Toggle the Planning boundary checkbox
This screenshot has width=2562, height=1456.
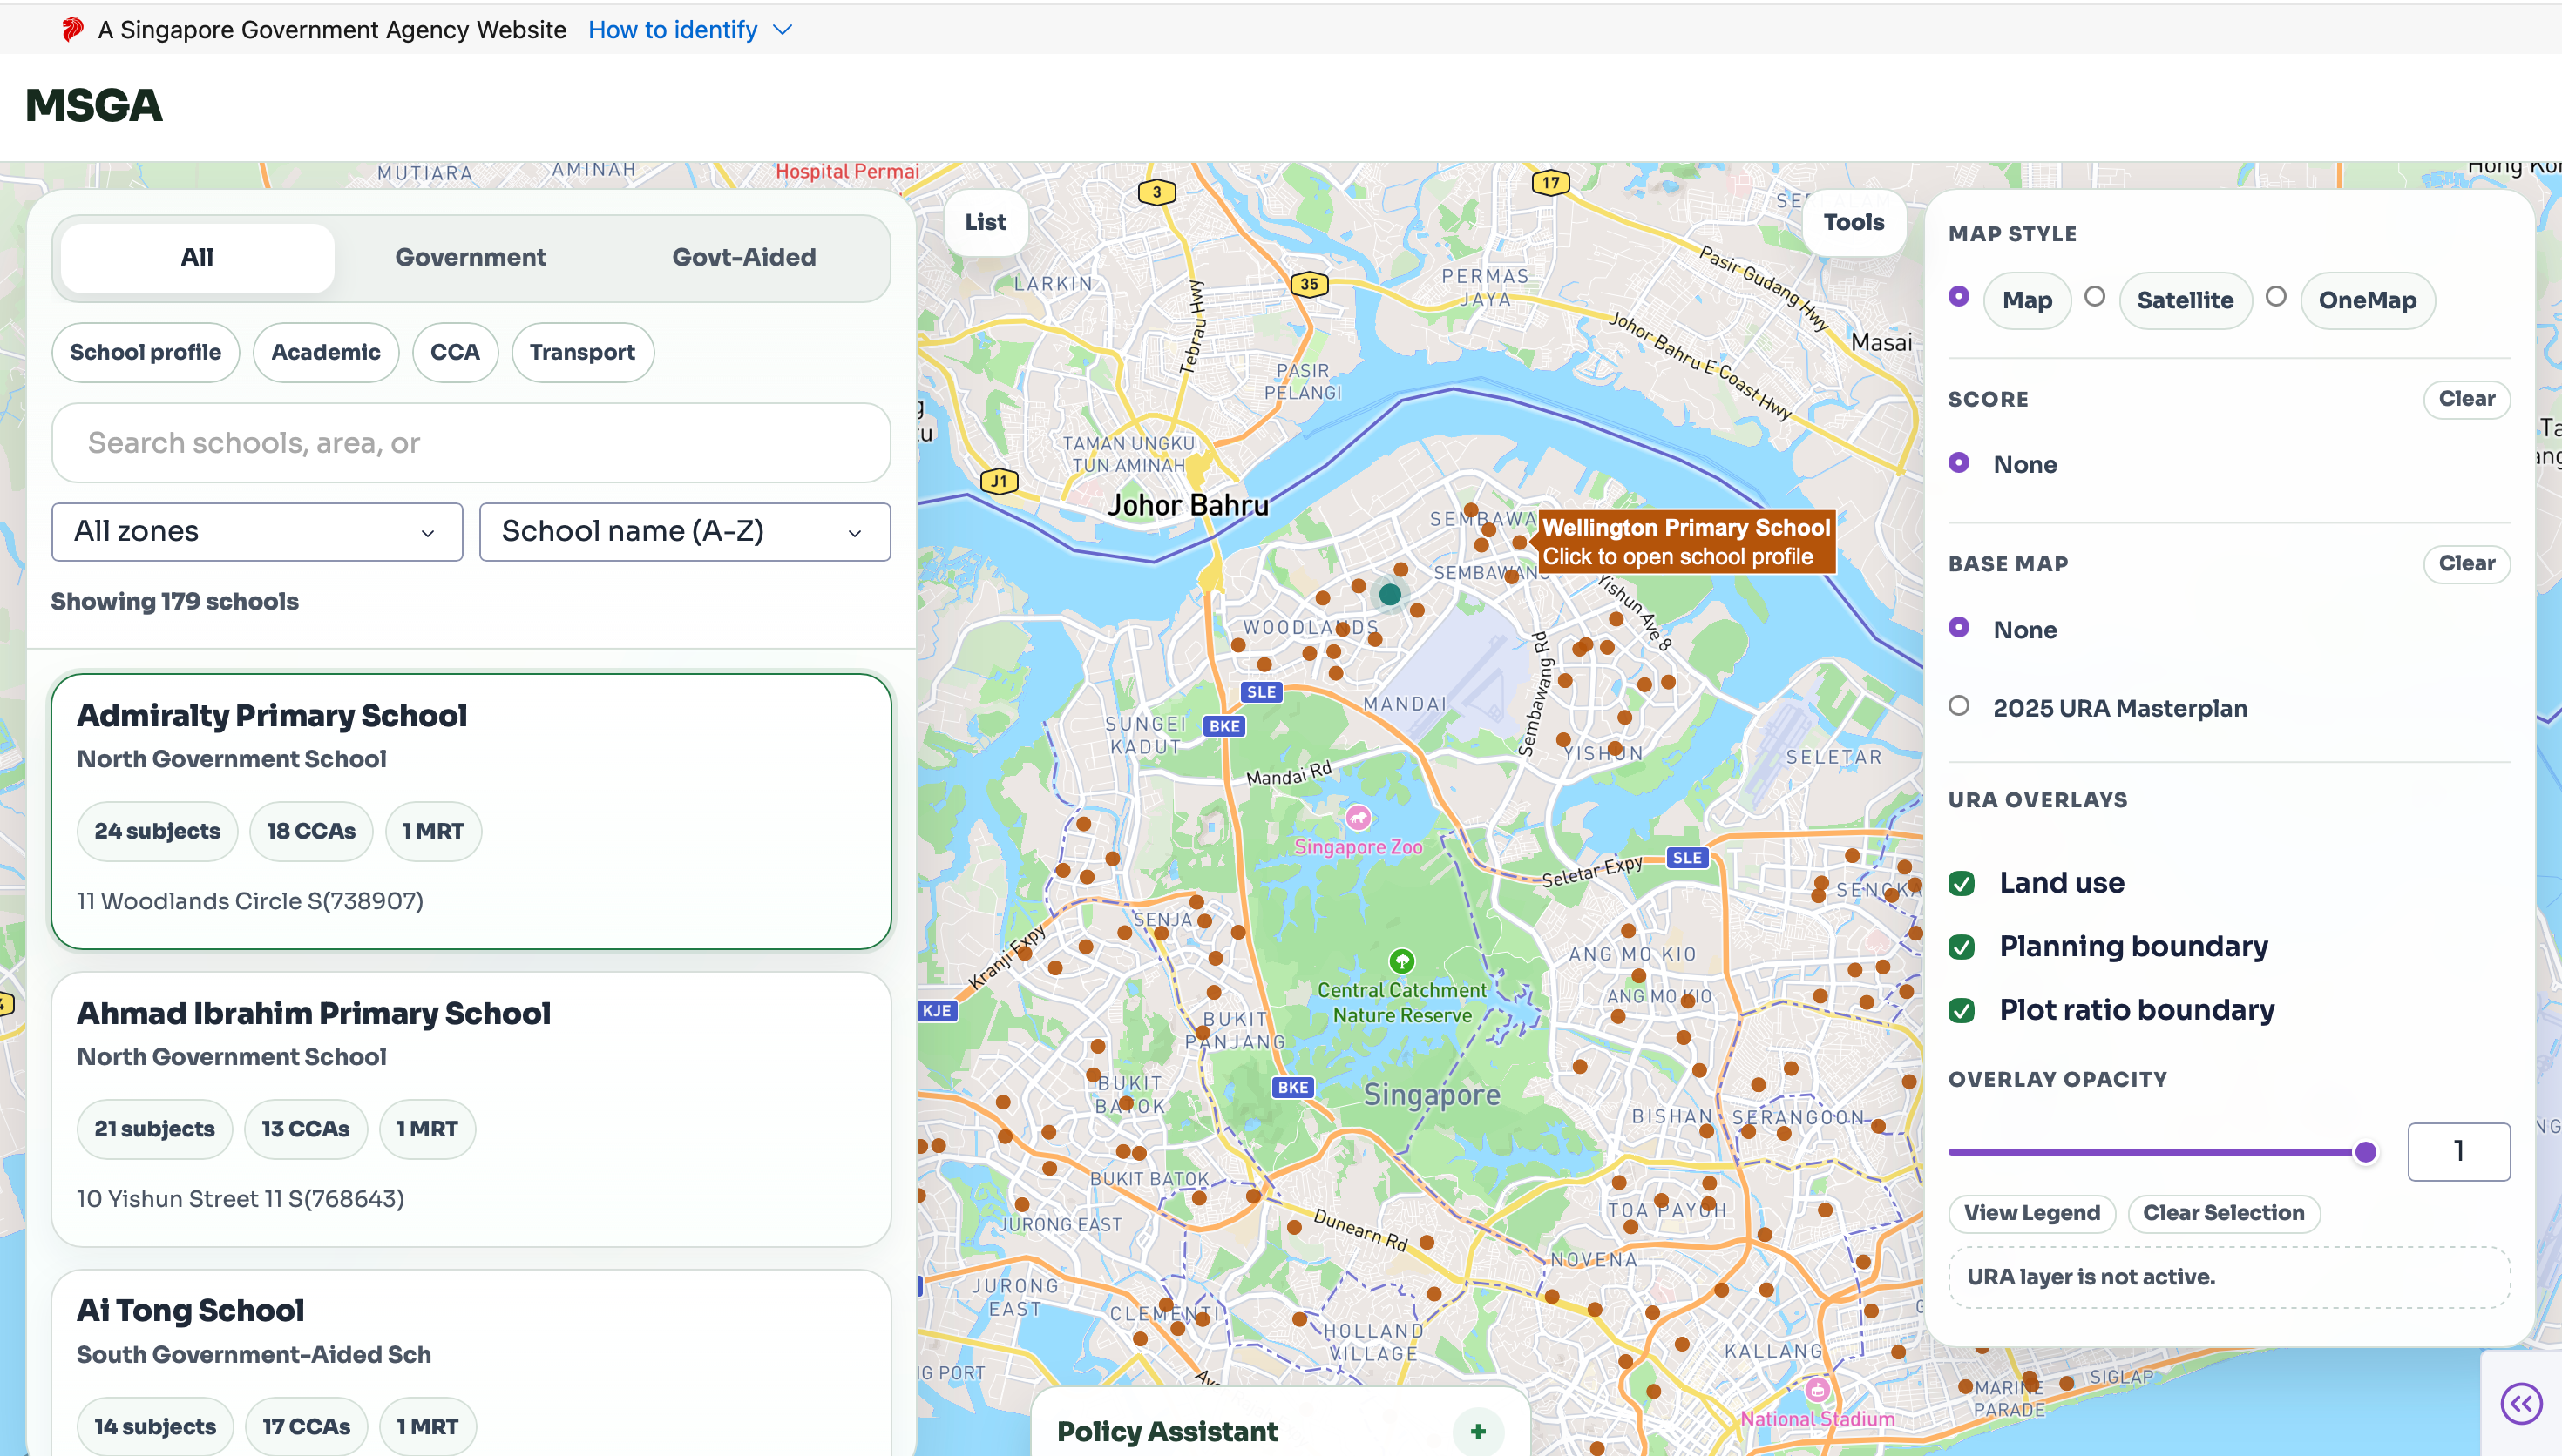[1962, 948]
